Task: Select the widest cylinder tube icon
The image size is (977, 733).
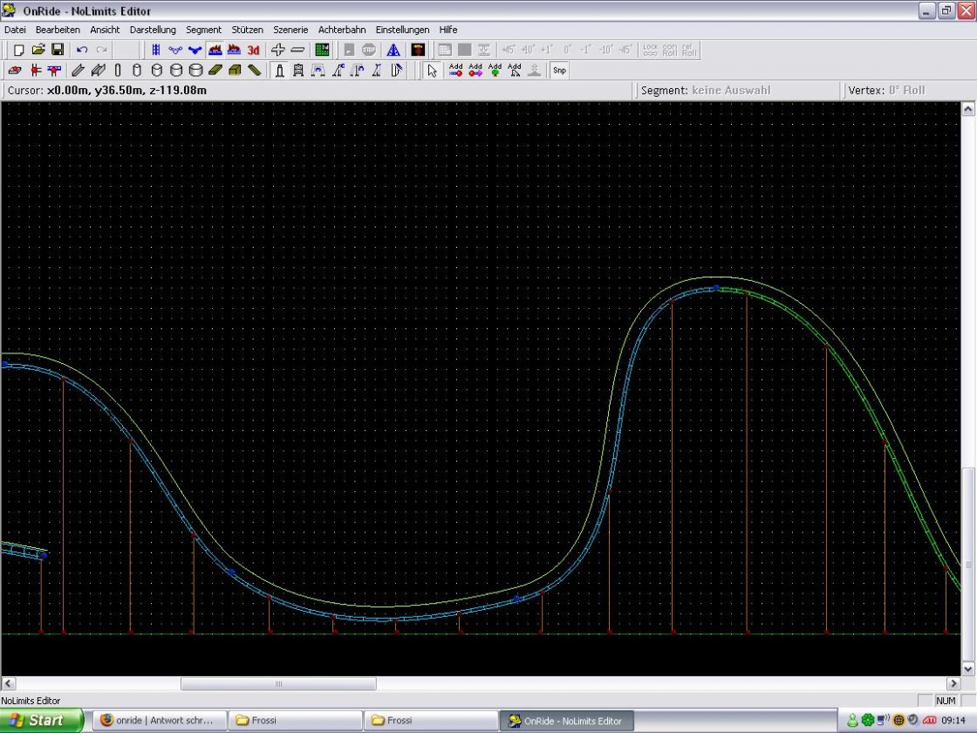Action: tap(195, 71)
